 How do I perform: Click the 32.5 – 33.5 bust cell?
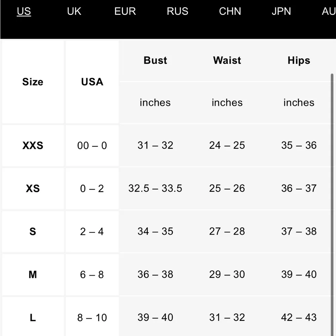(155, 188)
